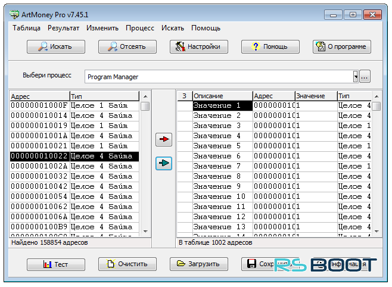Open the Процесс menu
This screenshot has width=392, height=287.
(140, 28)
